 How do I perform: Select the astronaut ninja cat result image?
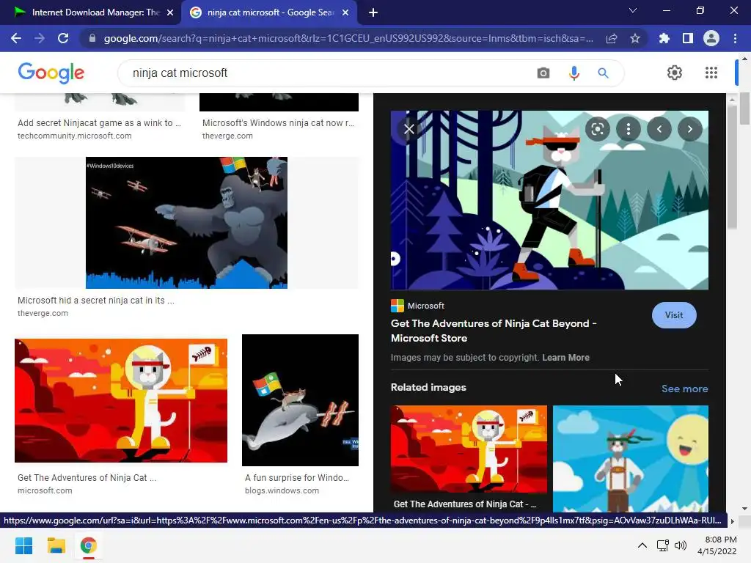point(121,401)
